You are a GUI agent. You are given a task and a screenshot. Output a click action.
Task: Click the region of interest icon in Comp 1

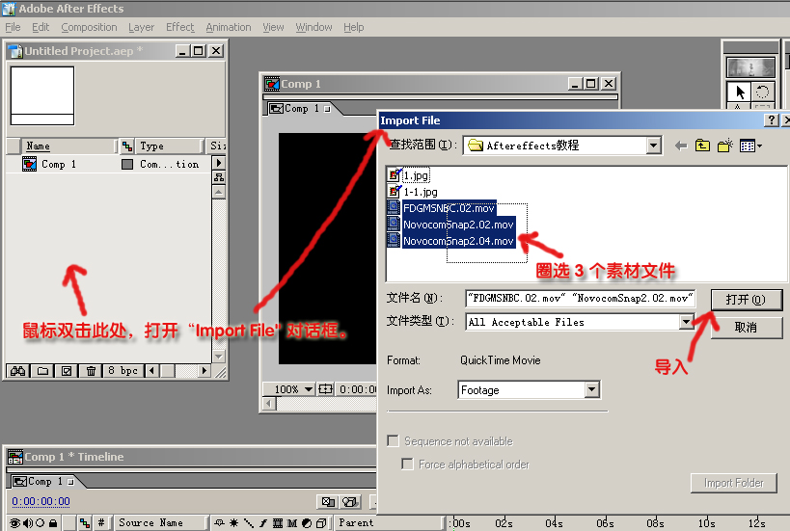click(x=326, y=389)
